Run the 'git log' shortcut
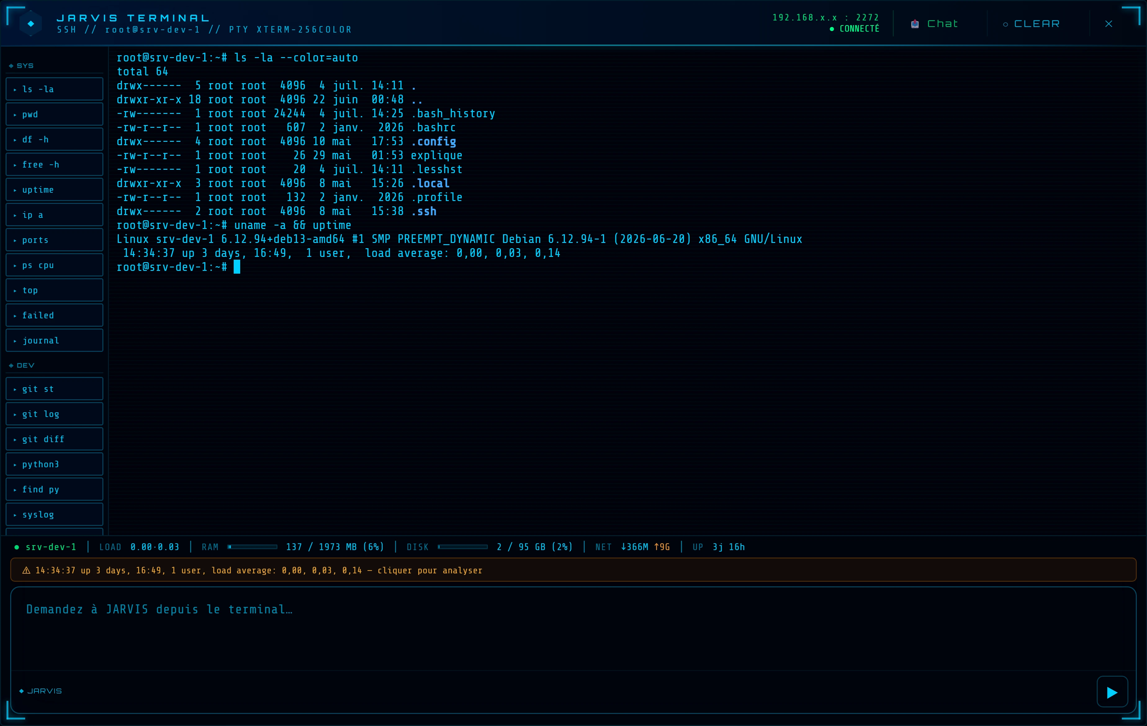Viewport: 1147px width, 726px height. tap(54, 414)
